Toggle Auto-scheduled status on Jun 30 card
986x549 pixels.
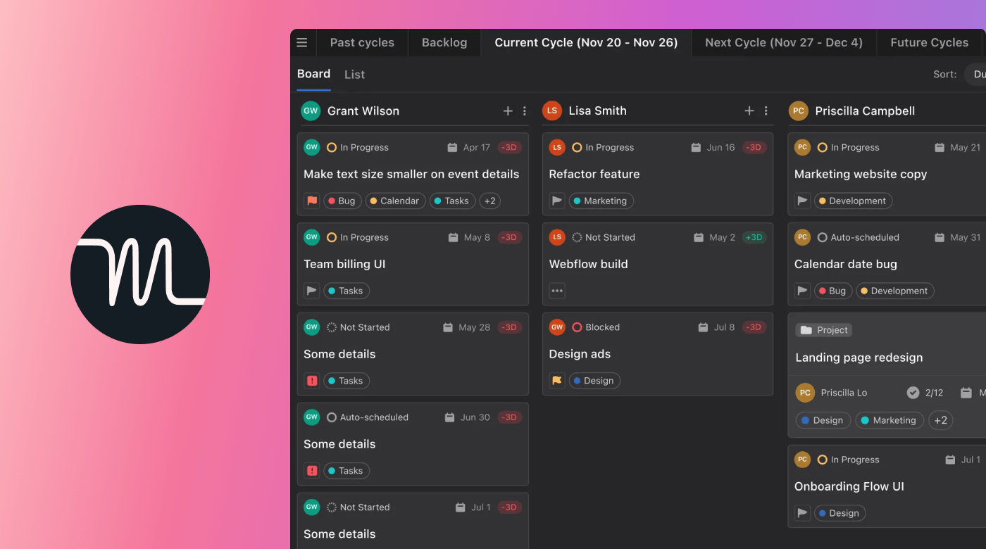(x=332, y=417)
